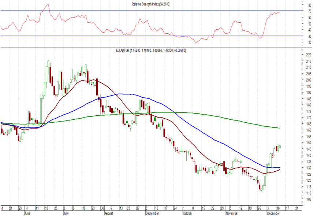
Task: Click the July month label
Action: [66, 213]
